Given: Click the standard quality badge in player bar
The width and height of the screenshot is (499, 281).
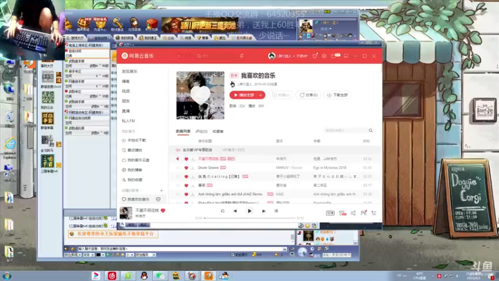Looking at the screenshot, I should point(330,213).
